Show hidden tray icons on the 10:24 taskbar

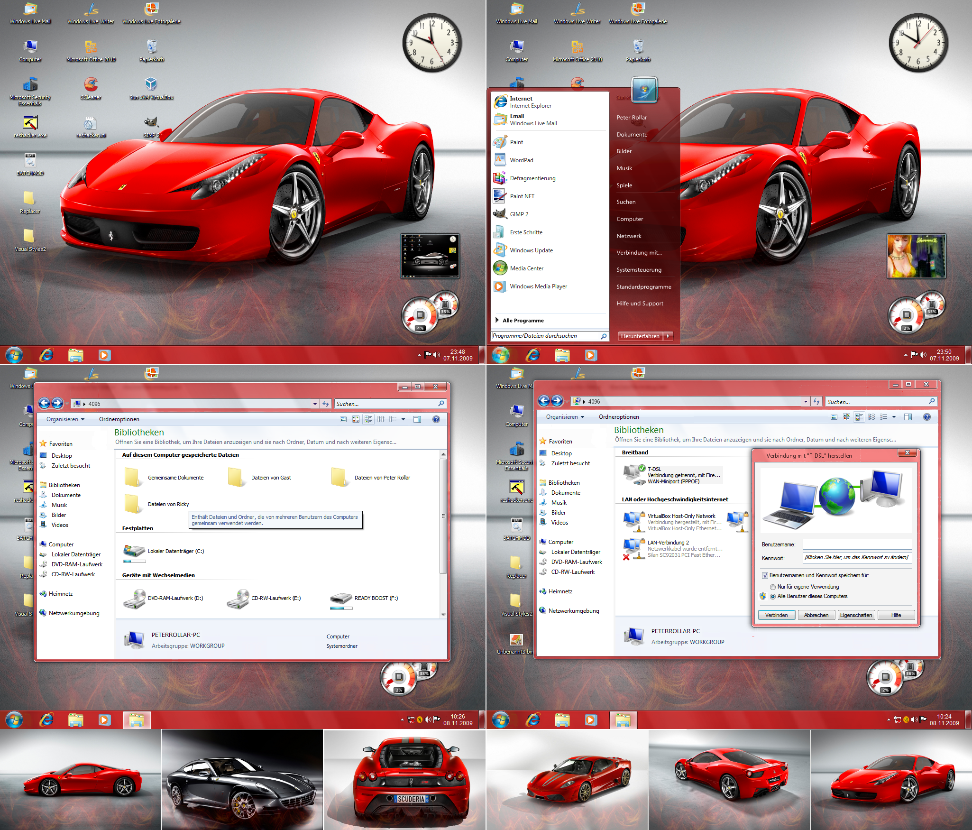pyautogui.click(x=889, y=719)
